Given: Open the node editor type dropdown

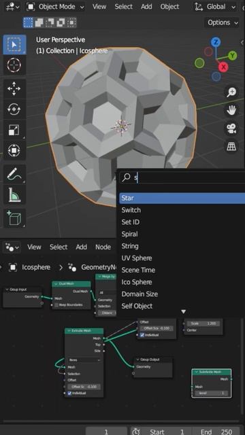Looking at the screenshot, I should pos(12,247).
